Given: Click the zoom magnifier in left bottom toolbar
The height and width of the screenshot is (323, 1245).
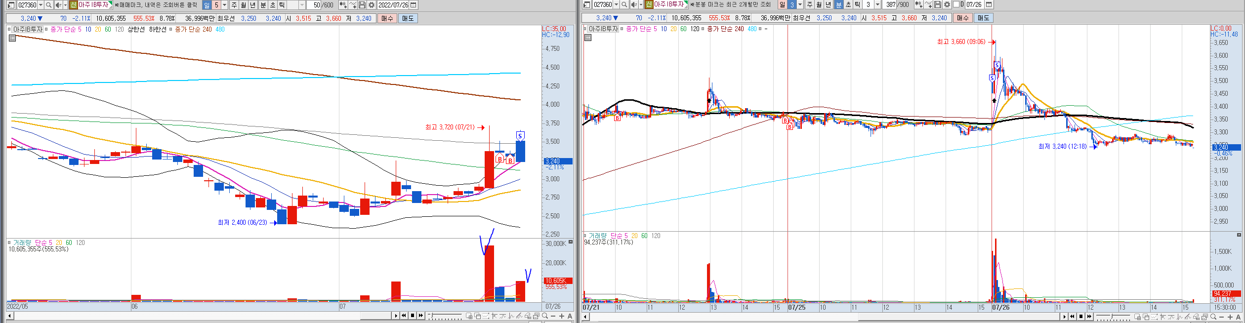Looking at the screenshot, I should coord(545,316).
